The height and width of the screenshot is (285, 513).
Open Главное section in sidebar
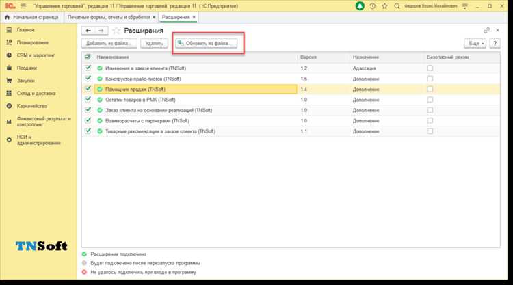pyautogui.click(x=25, y=30)
